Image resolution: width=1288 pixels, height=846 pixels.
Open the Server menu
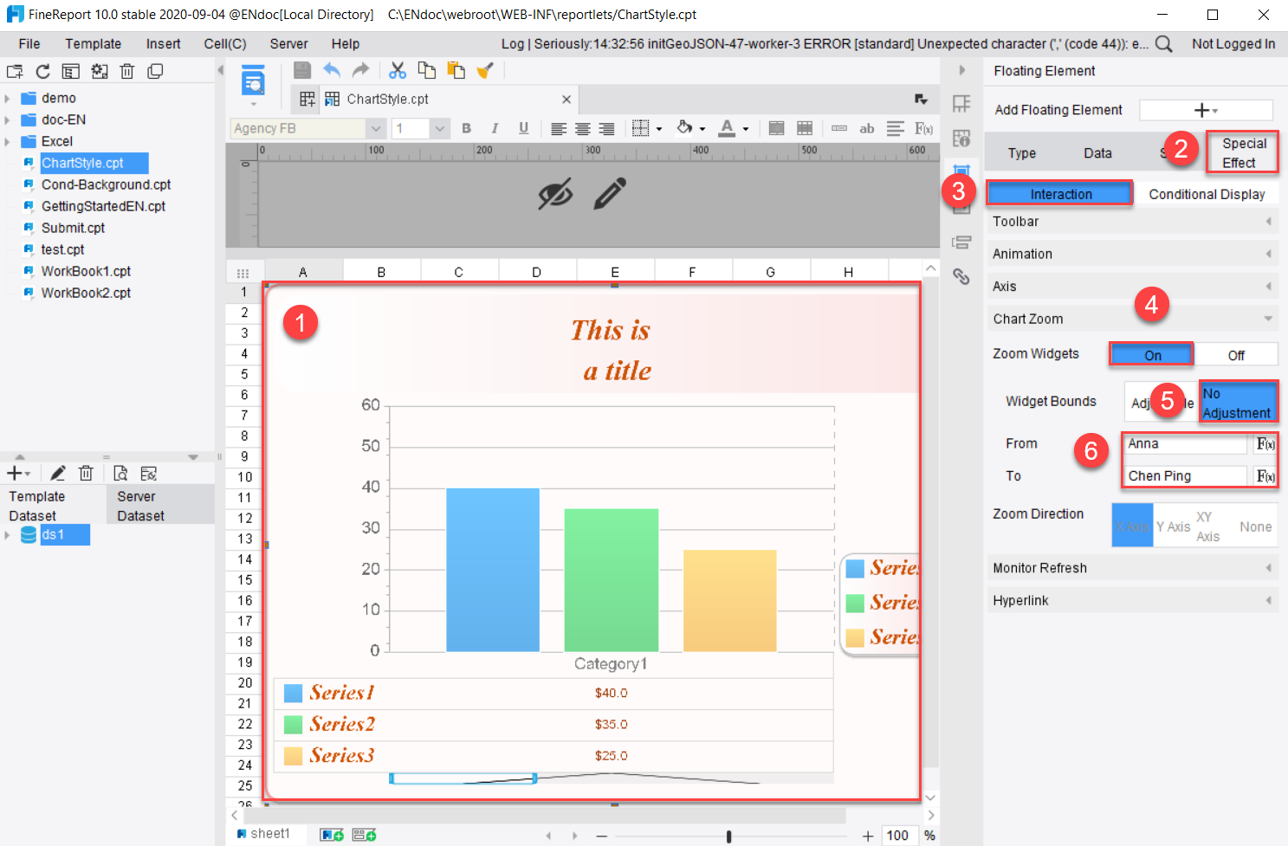click(288, 43)
